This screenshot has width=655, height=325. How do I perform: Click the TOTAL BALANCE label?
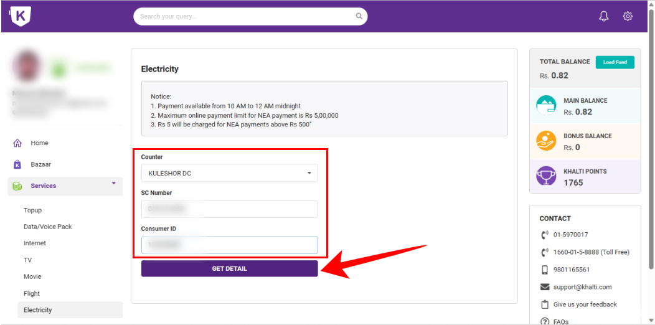coord(565,62)
